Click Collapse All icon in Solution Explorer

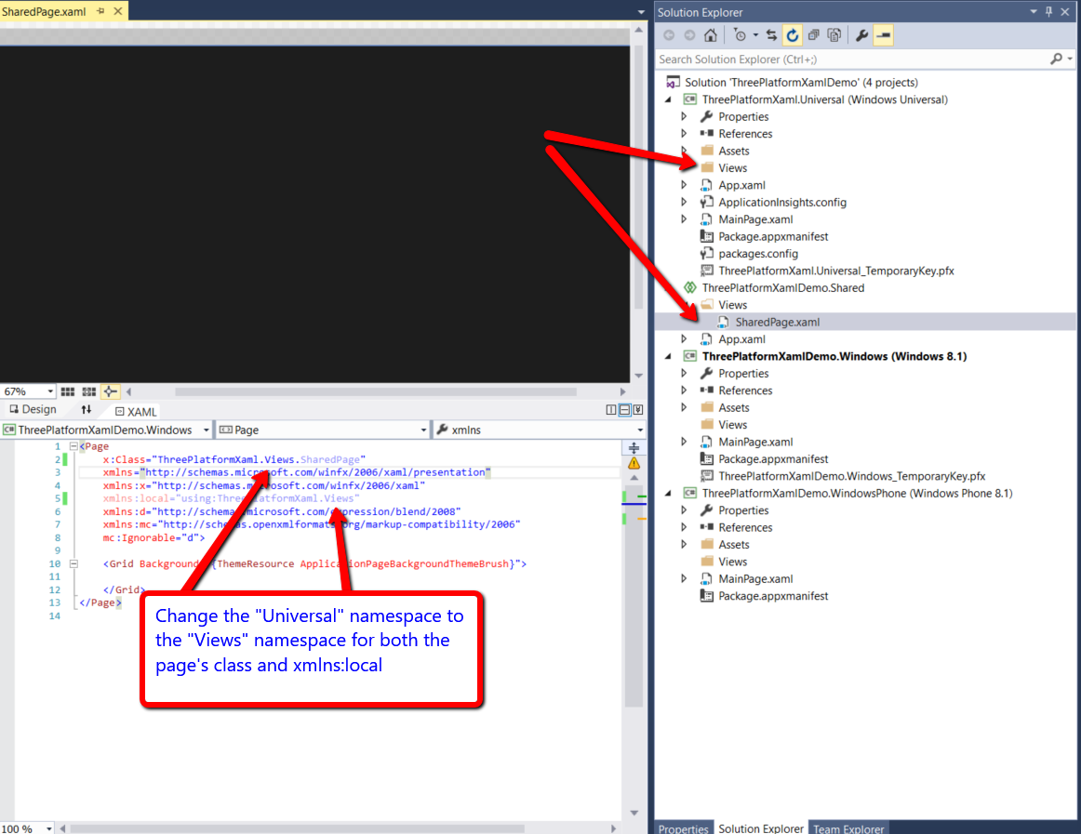[x=814, y=35]
